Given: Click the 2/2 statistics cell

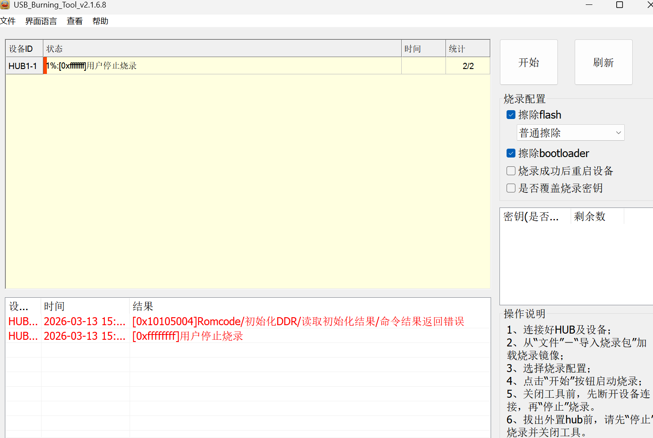Looking at the screenshot, I should tap(468, 66).
